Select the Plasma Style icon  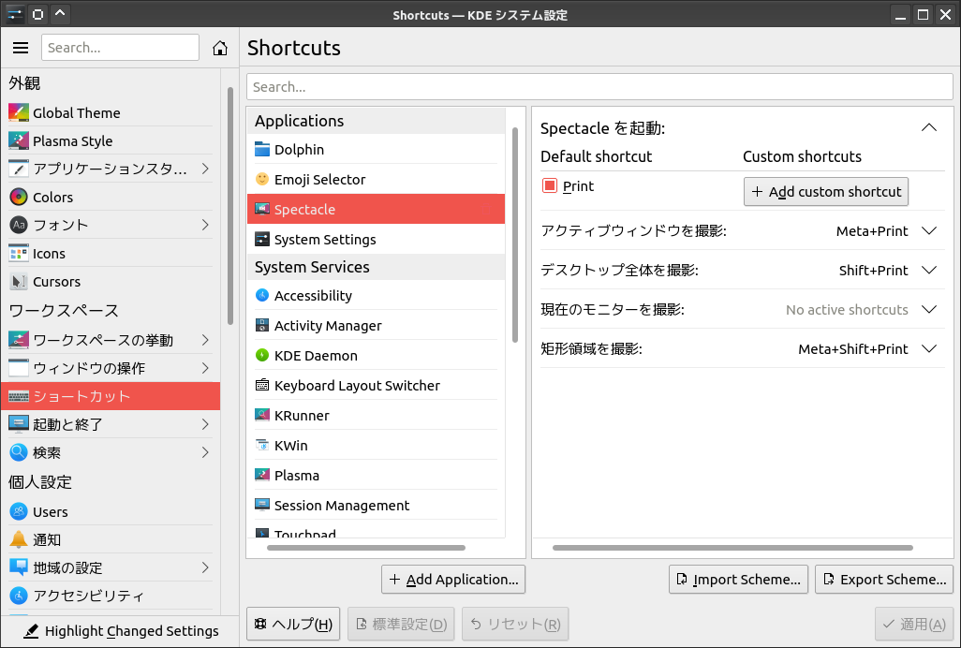(x=19, y=140)
